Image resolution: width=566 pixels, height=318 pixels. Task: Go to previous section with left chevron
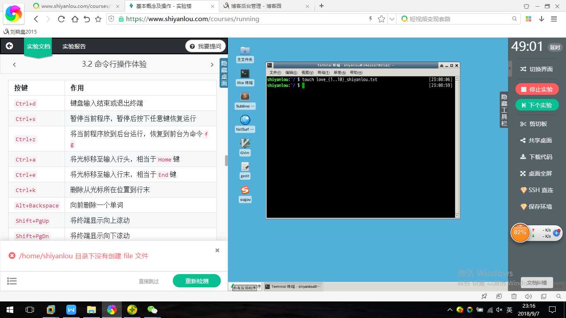click(15, 65)
